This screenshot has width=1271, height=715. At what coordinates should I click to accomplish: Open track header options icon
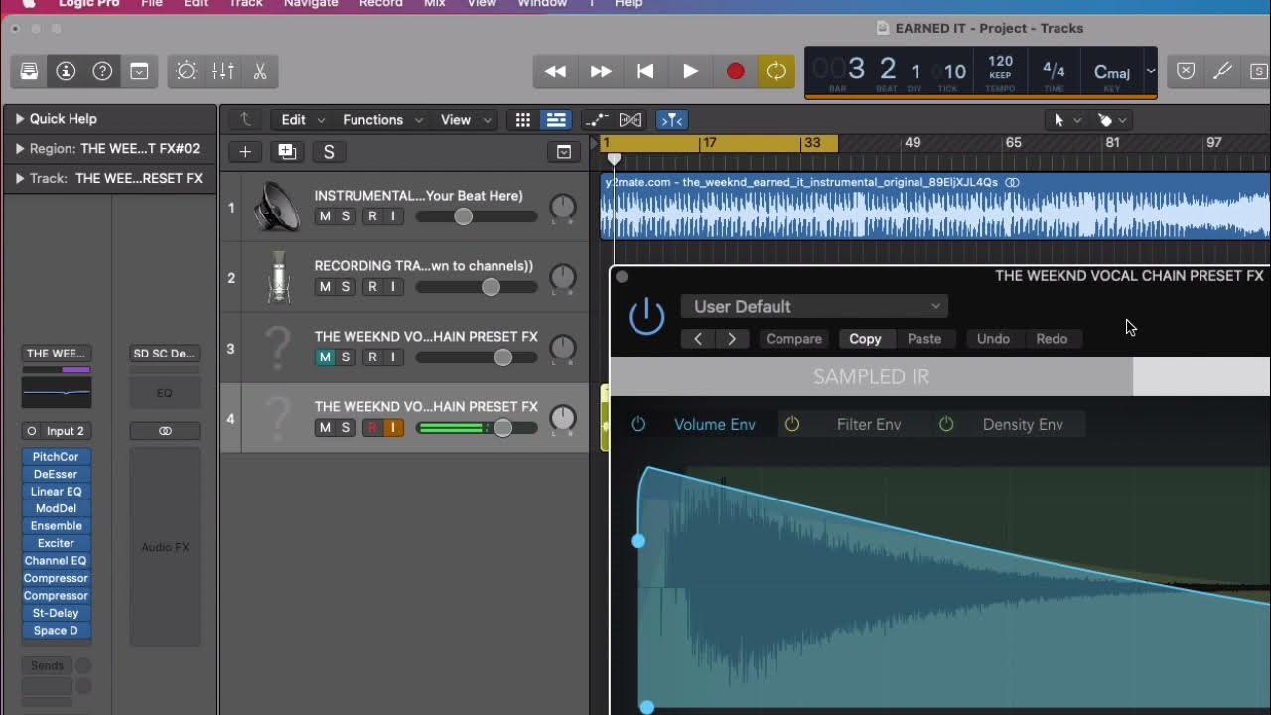tap(563, 152)
